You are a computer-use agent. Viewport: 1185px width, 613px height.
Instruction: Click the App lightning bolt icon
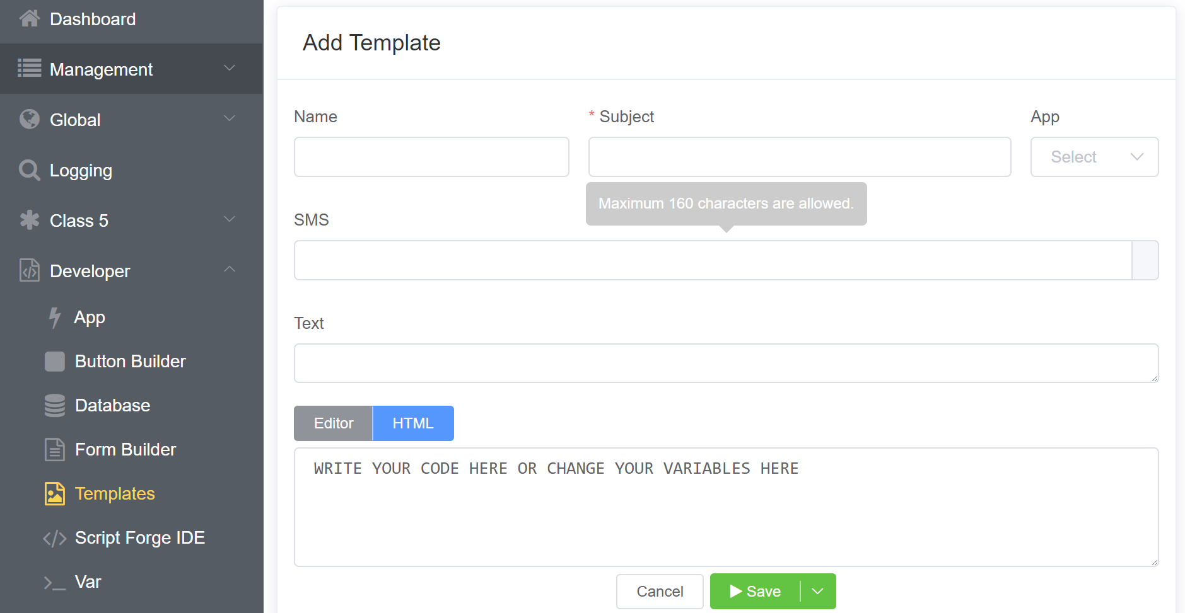pyautogui.click(x=55, y=318)
